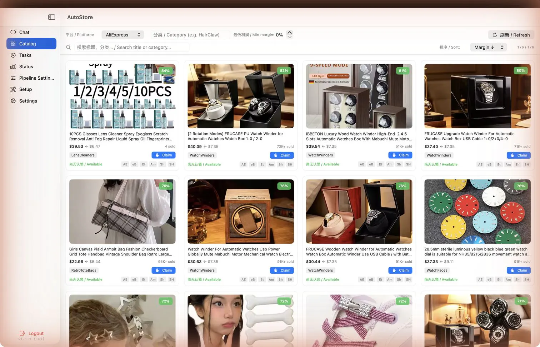Viewport: 540px width, 347px height.
Task: Refresh the catalog listing
Action: [511, 35]
